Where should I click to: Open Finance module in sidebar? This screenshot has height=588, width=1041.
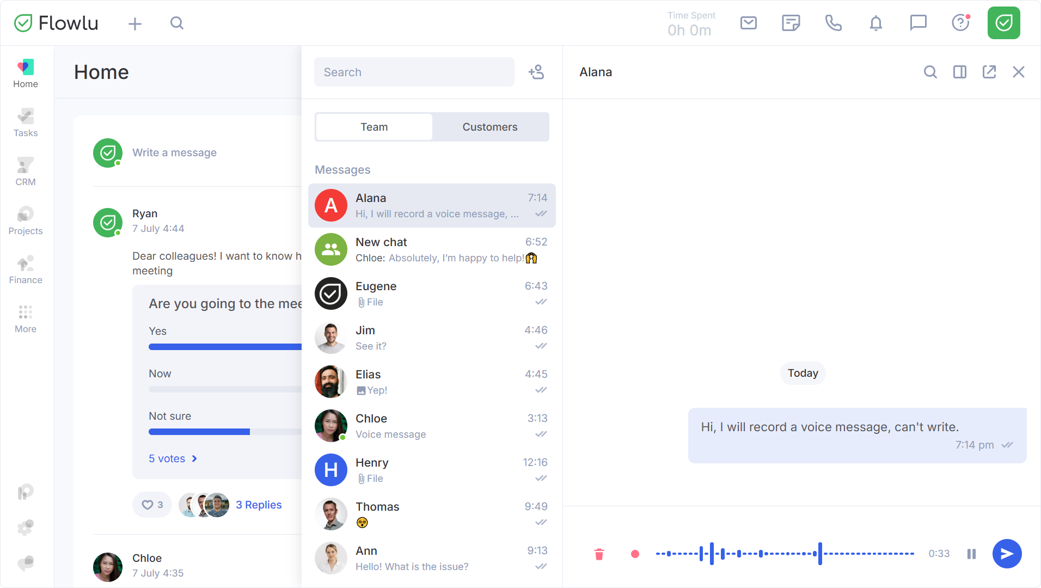point(26,269)
